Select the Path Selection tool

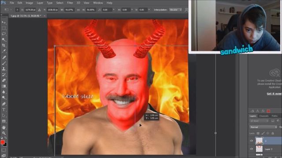(4, 115)
